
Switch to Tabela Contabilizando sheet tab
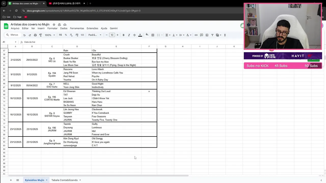point(64,180)
